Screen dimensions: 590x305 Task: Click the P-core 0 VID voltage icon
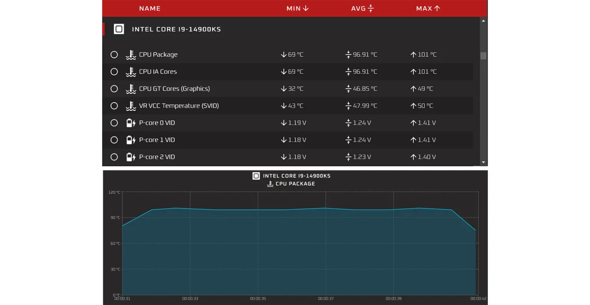(x=131, y=123)
